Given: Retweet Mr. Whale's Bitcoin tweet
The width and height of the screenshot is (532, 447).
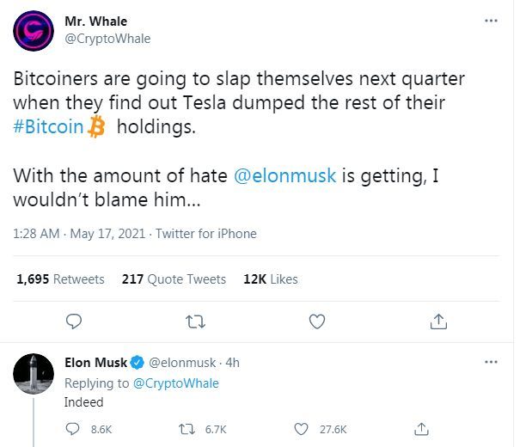Looking at the screenshot, I should click(195, 321).
